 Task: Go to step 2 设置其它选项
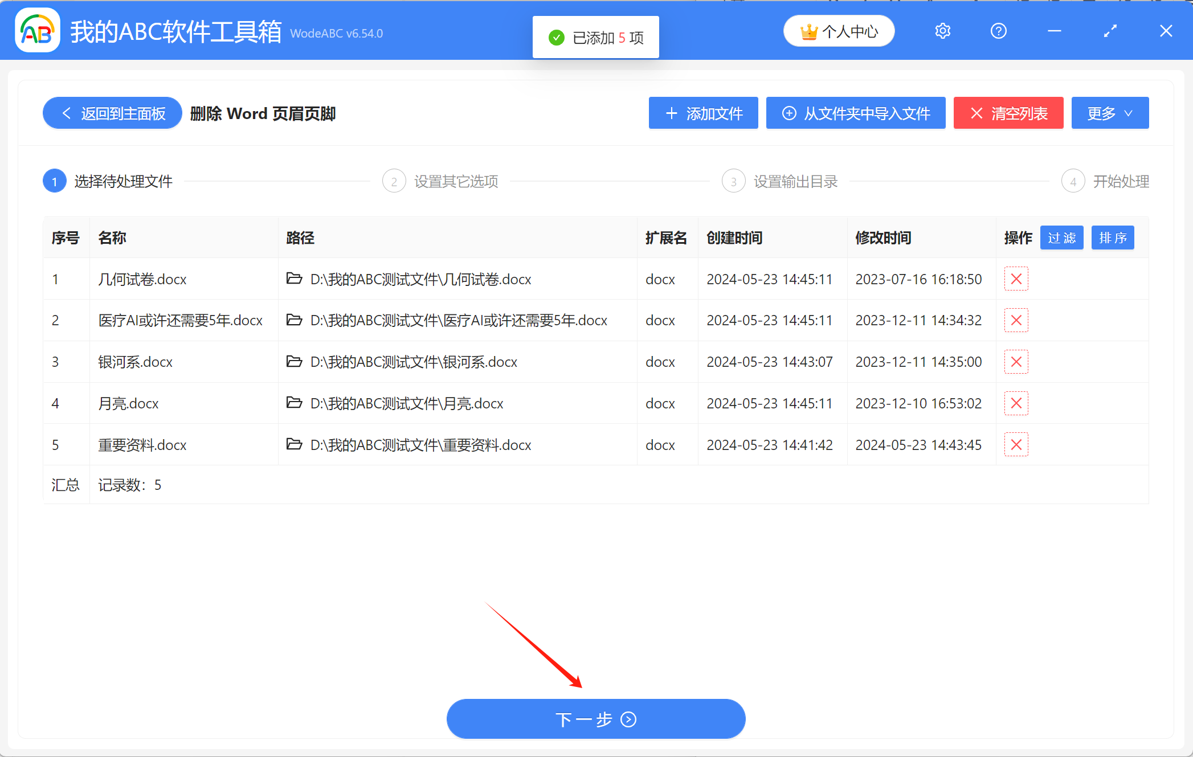(x=441, y=182)
